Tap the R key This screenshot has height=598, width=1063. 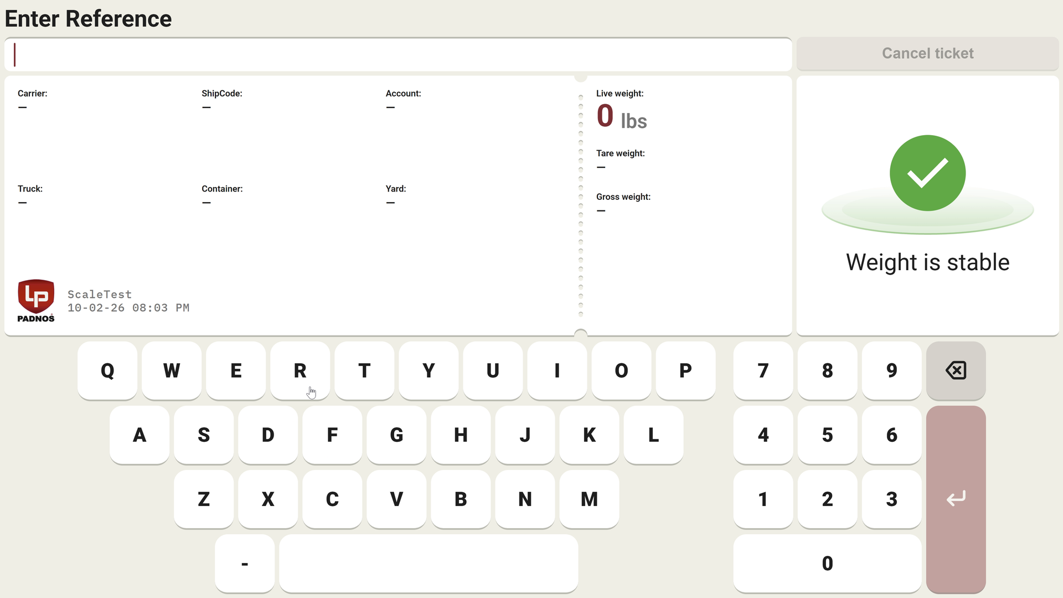point(300,370)
